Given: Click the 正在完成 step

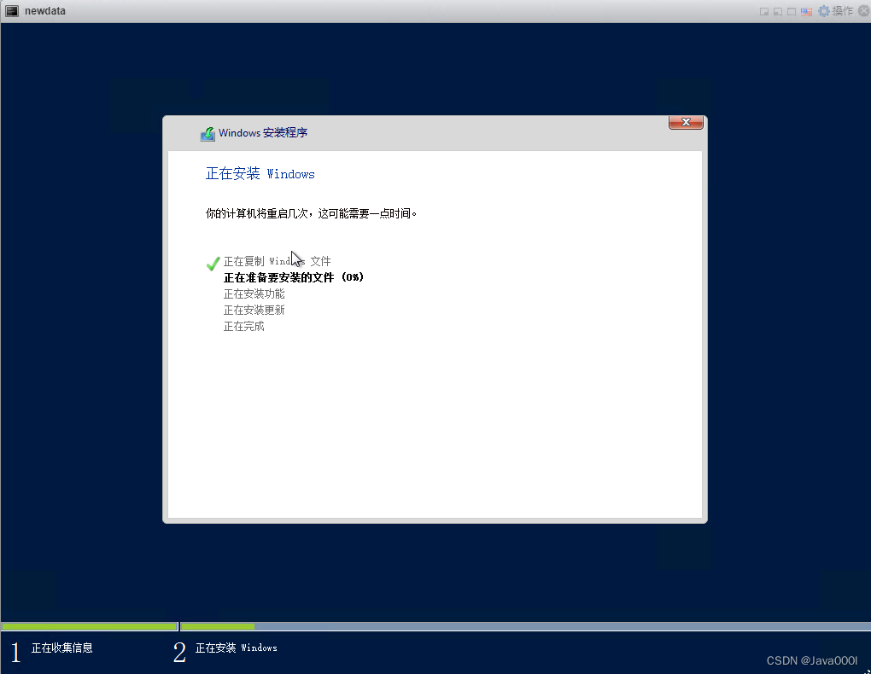Looking at the screenshot, I should pos(244,327).
